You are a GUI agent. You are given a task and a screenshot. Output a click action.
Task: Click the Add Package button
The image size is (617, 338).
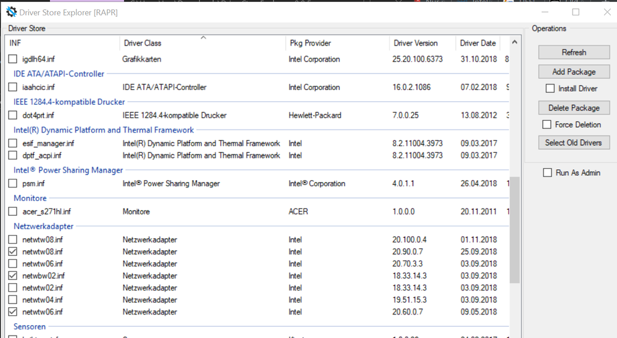click(574, 72)
